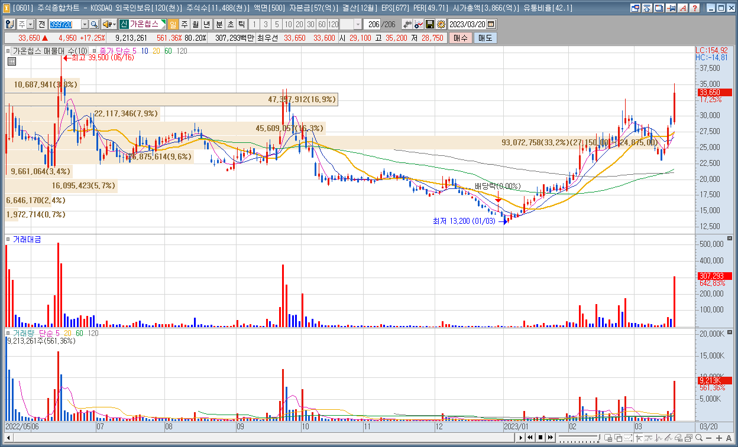The image size is (738, 447).
Task: Click the dotted range-select icon in bottom toolbar
Action: tap(628, 438)
